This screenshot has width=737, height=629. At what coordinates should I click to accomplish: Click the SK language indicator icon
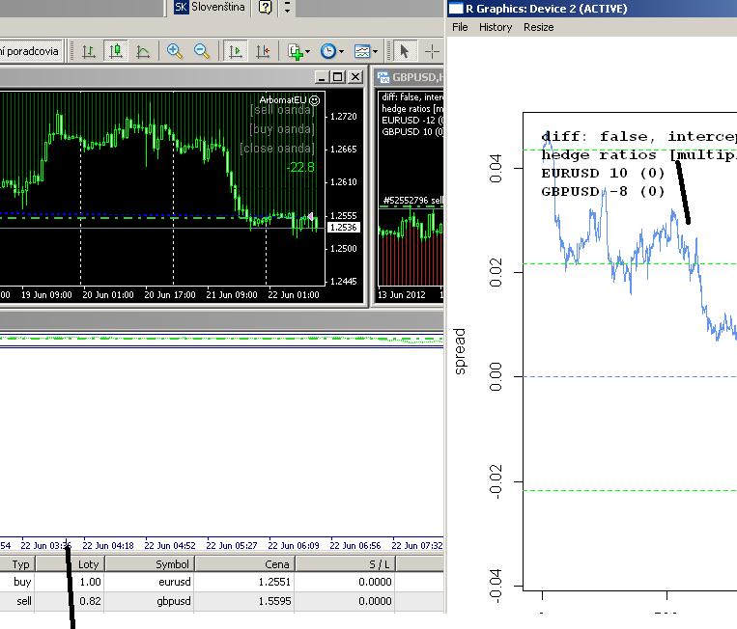[x=181, y=7]
